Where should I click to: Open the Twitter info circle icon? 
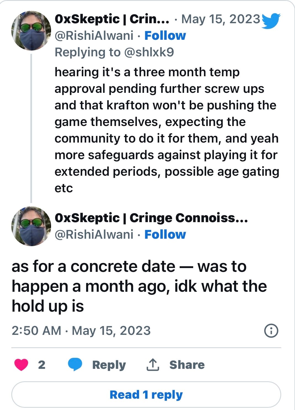tap(271, 330)
